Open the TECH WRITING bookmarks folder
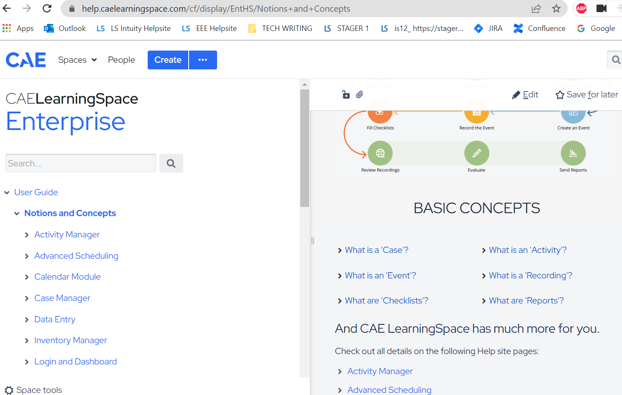622x395 pixels. (x=280, y=28)
